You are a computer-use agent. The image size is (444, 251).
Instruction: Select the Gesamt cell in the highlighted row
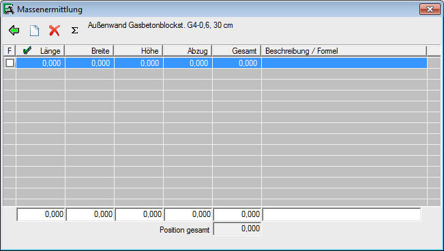[237, 63]
